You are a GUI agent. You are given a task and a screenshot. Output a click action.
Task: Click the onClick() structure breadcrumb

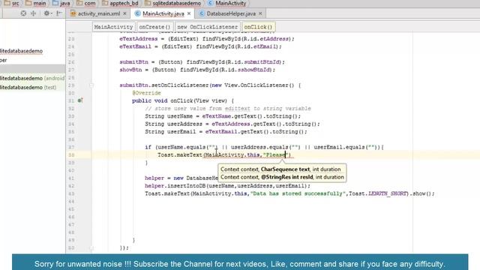coord(258,27)
